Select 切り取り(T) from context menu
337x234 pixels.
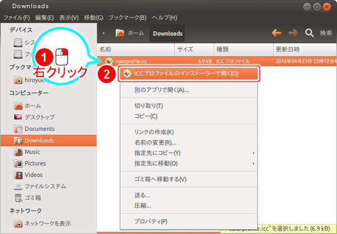189,106
